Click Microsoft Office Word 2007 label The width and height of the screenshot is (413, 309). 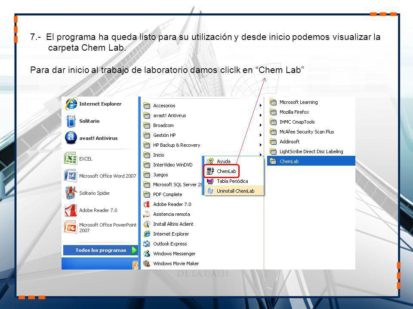coord(108,176)
